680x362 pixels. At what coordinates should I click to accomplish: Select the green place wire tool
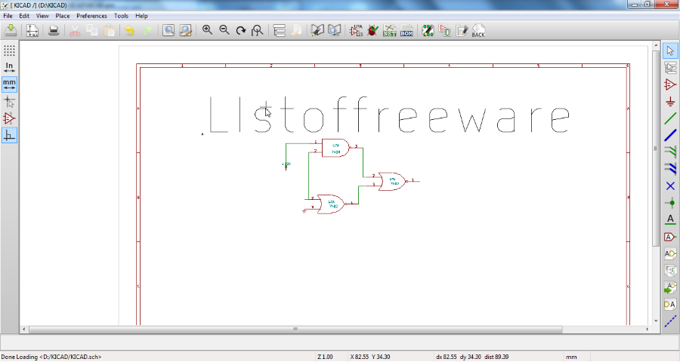(670, 118)
